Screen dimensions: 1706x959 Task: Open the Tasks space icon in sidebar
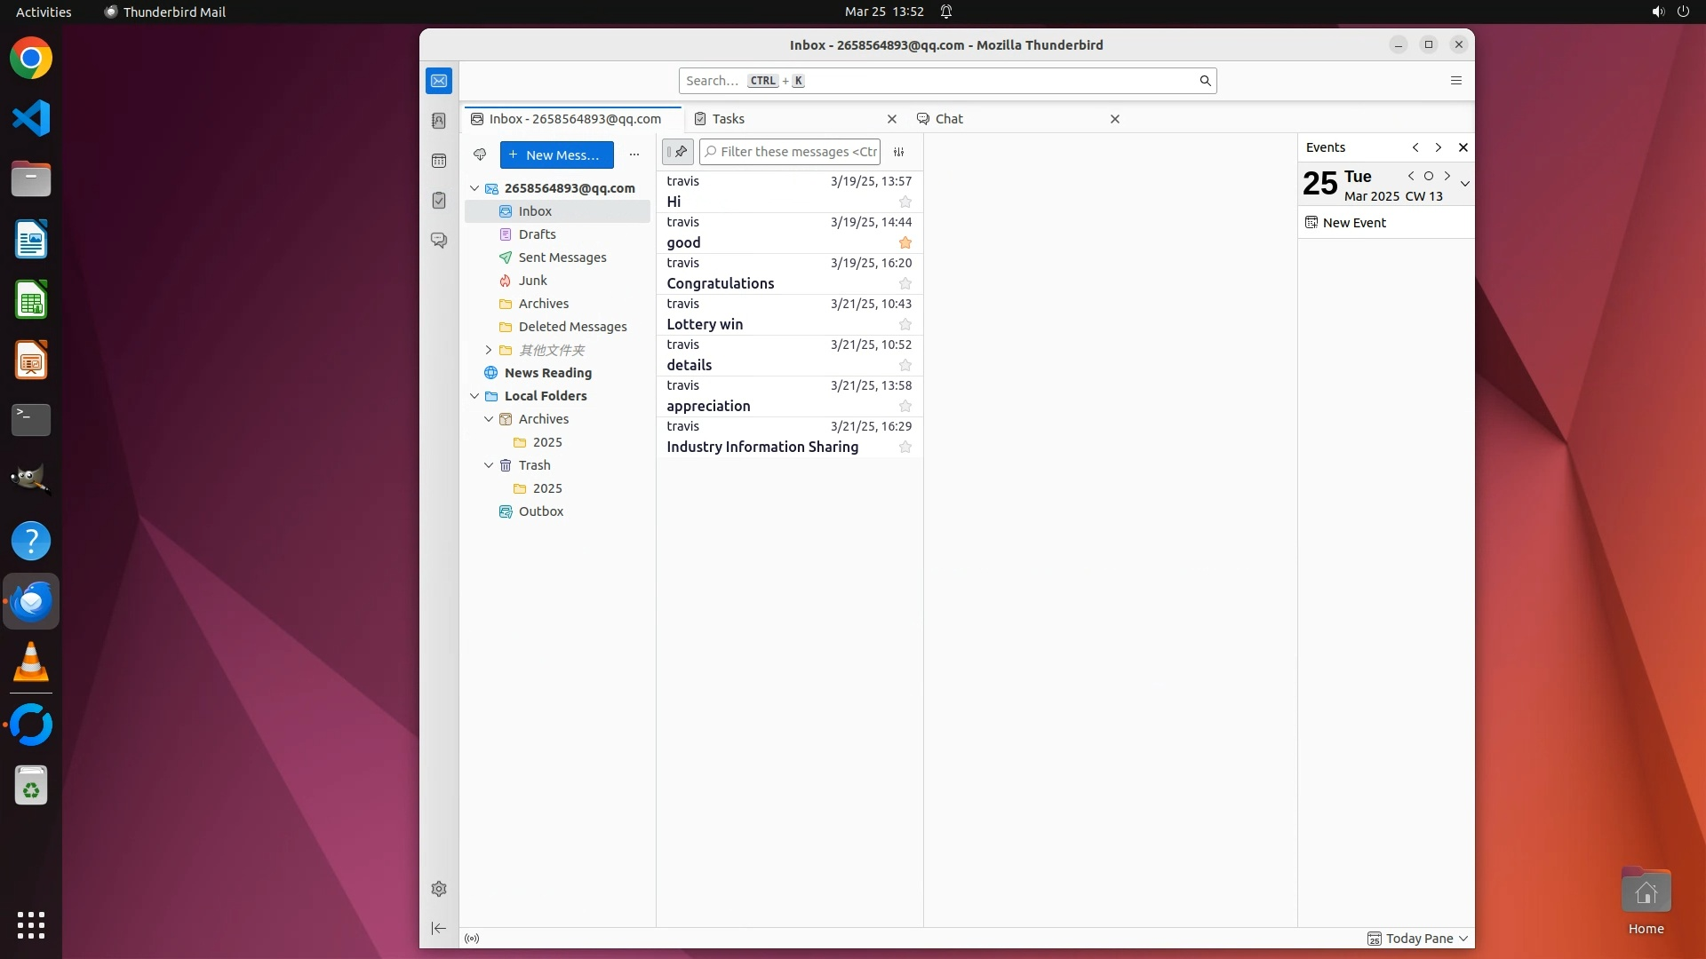(x=439, y=201)
